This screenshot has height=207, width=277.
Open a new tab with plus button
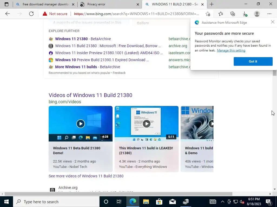[212, 4]
